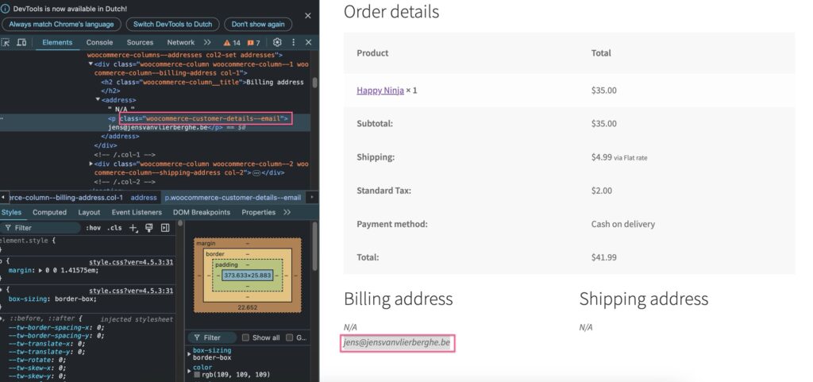813x382 pixels.
Task: Toggle the device toolbar icon
Action: [x=21, y=43]
